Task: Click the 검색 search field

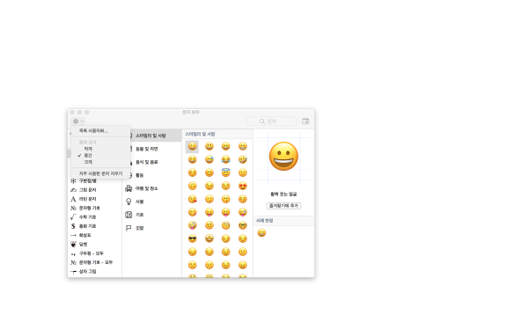Action: [x=272, y=121]
